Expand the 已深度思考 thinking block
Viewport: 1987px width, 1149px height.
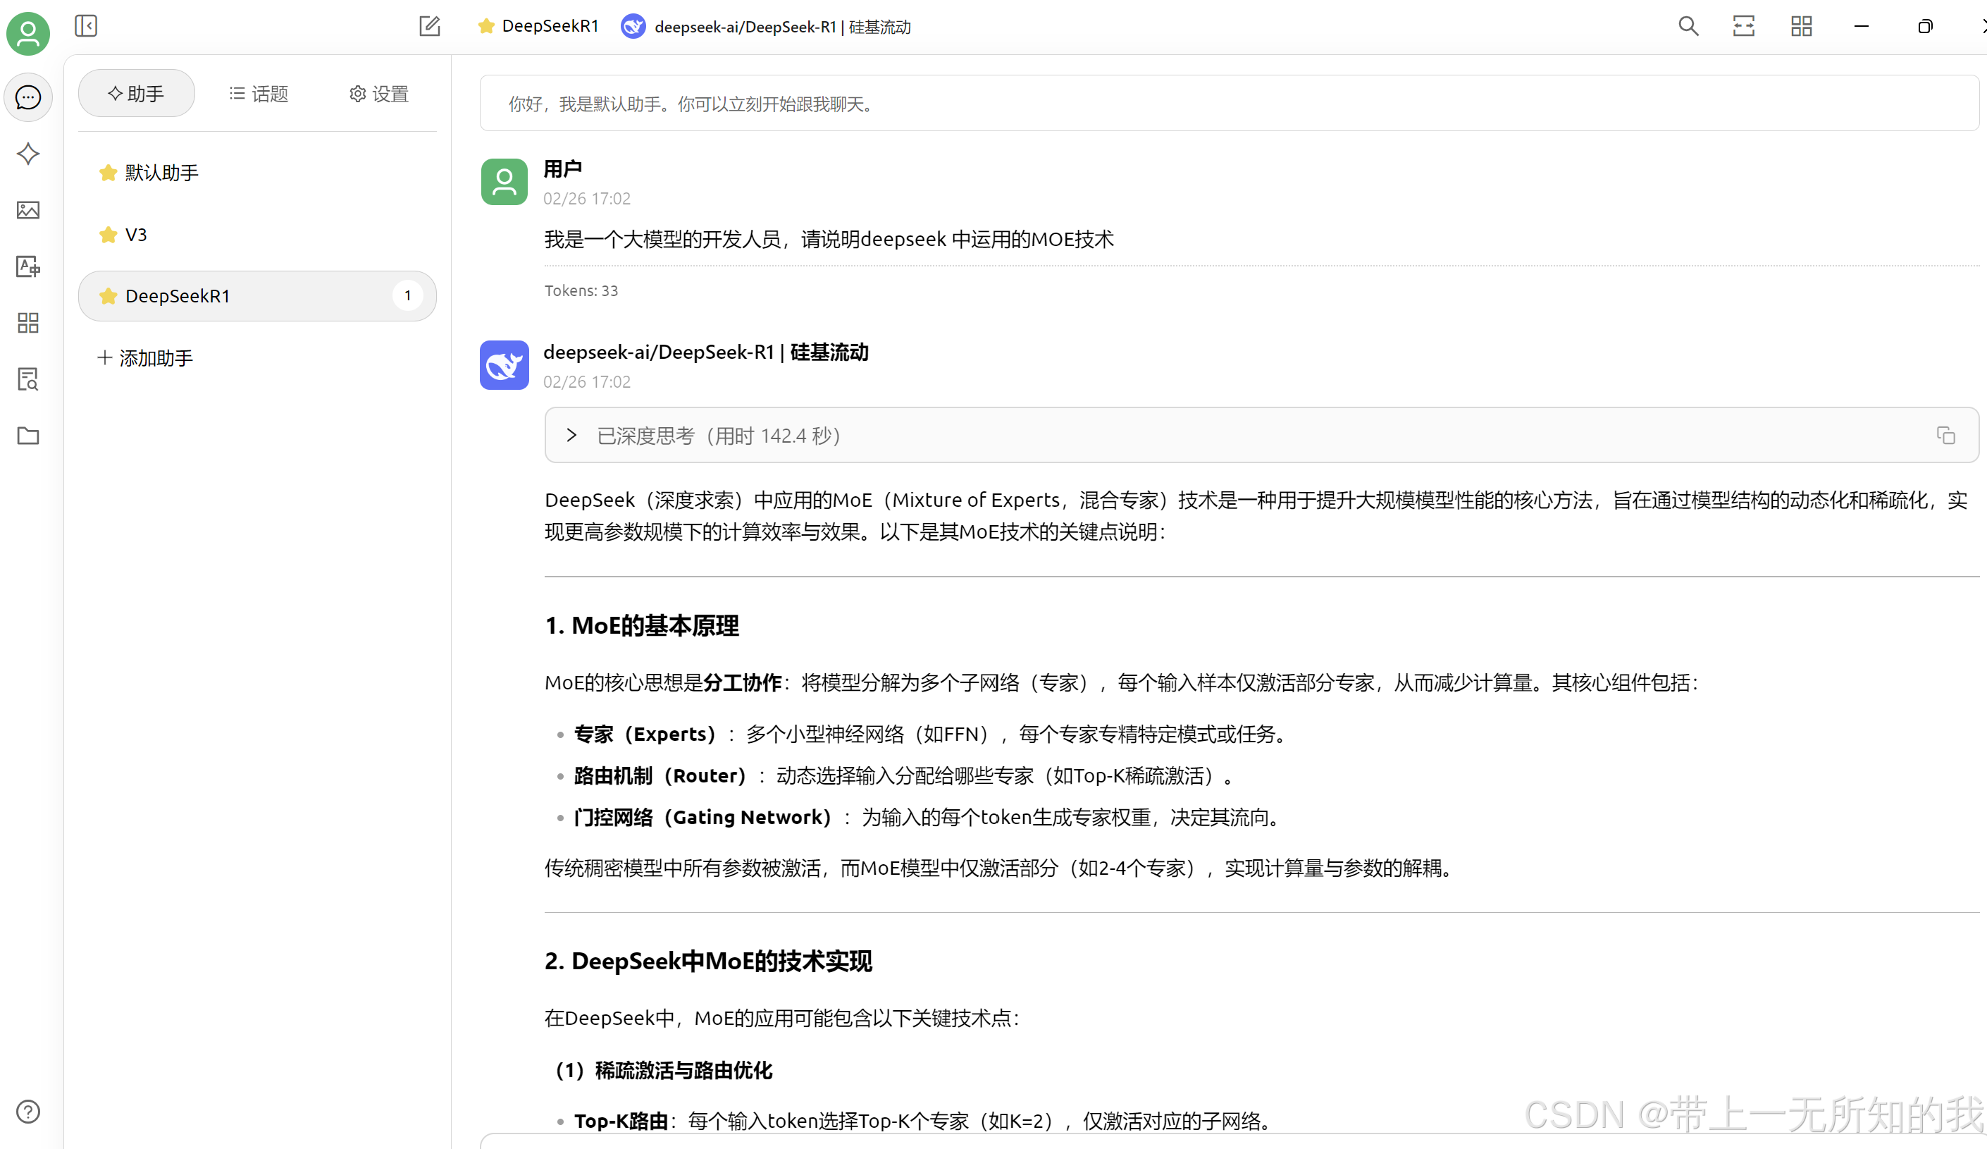pos(571,436)
